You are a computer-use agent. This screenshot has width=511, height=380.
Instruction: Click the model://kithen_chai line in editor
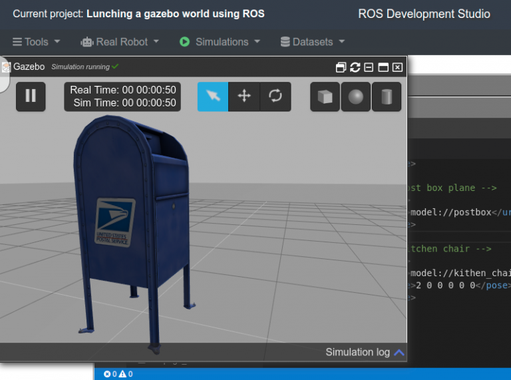tap(460, 273)
